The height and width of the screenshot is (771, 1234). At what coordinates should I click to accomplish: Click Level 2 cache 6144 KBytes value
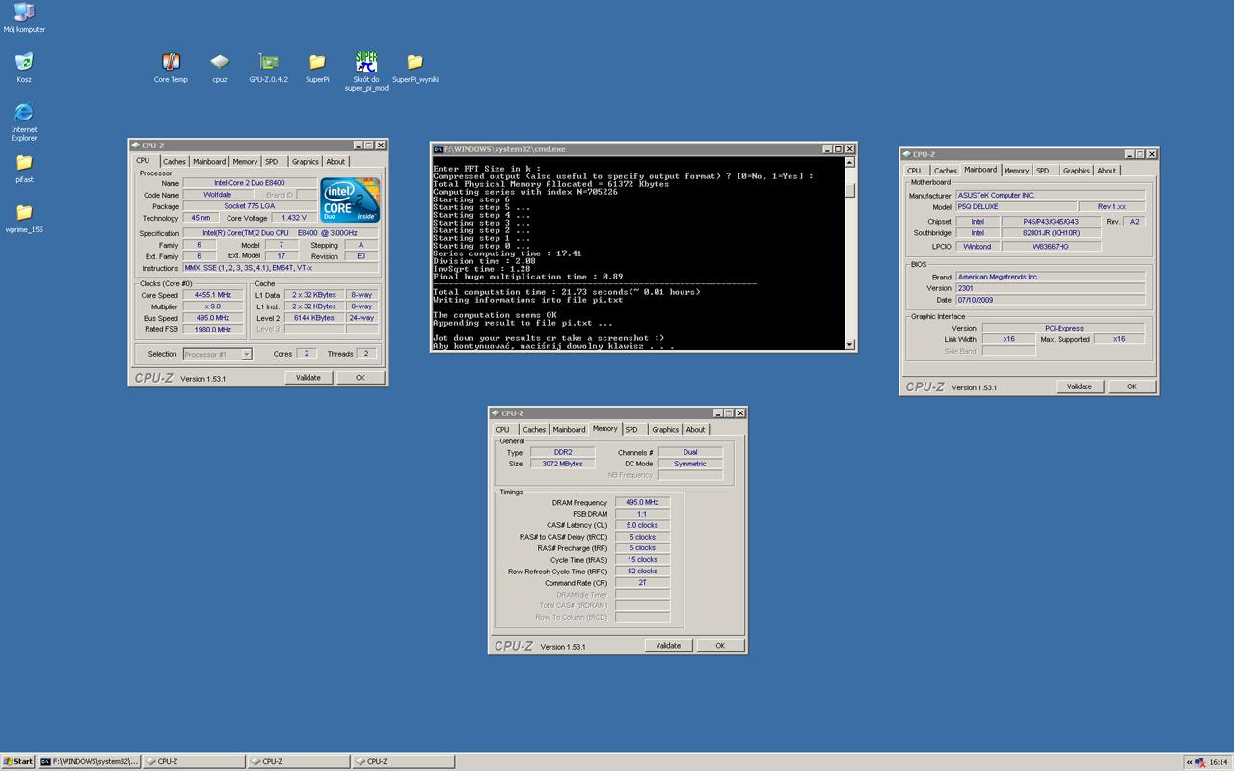click(314, 318)
